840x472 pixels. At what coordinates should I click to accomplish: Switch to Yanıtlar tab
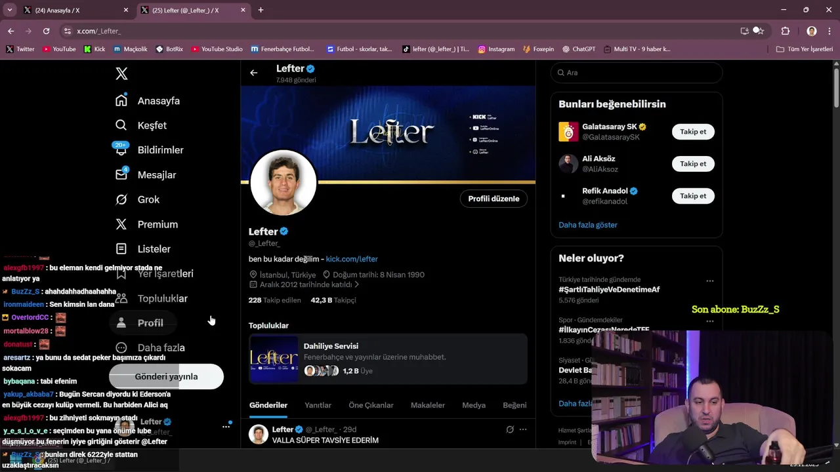(x=318, y=405)
